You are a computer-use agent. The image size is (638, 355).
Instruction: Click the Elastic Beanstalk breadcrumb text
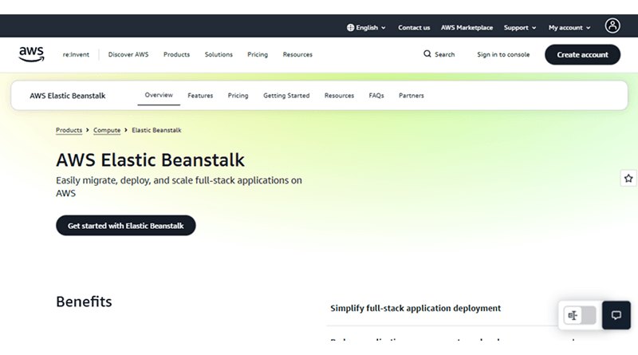click(156, 130)
